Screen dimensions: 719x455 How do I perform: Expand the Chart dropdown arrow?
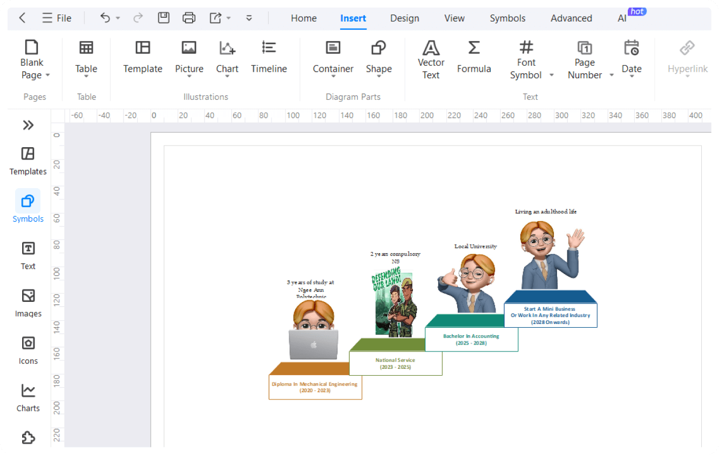point(227,77)
